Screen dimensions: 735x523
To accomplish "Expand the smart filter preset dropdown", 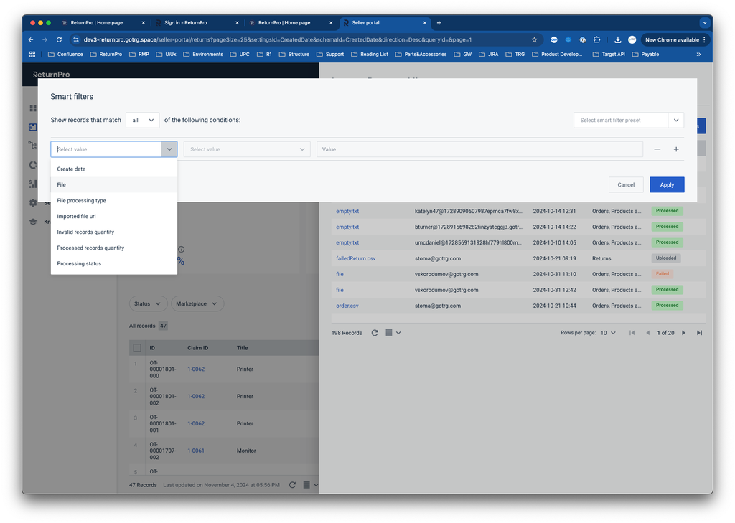I will (675, 121).
